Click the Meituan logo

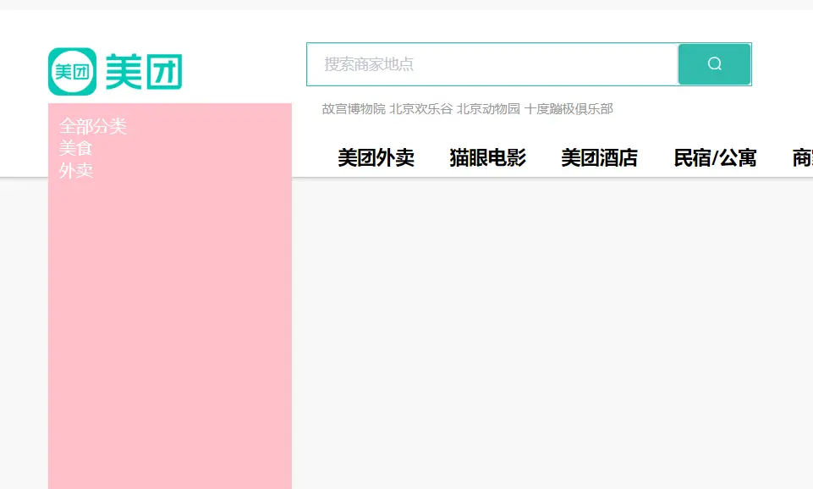pyautogui.click(x=115, y=72)
